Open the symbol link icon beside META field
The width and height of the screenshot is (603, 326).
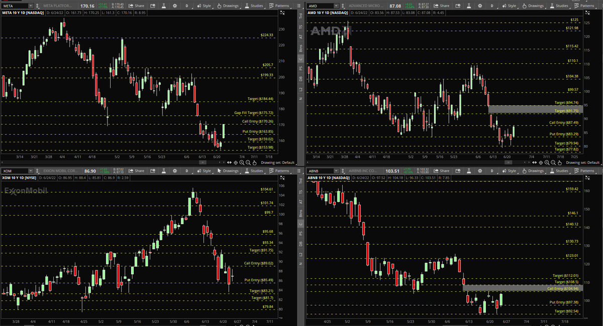[37, 6]
